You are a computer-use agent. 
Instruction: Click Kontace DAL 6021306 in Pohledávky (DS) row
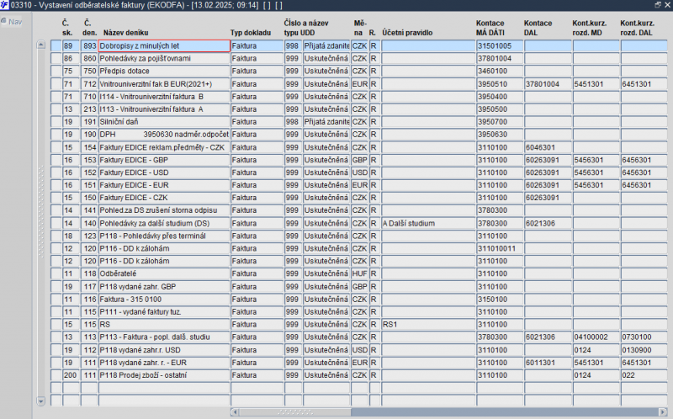pyautogui.click(x=548, y=223)
